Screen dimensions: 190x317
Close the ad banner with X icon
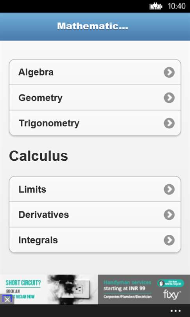click(7, 299)
